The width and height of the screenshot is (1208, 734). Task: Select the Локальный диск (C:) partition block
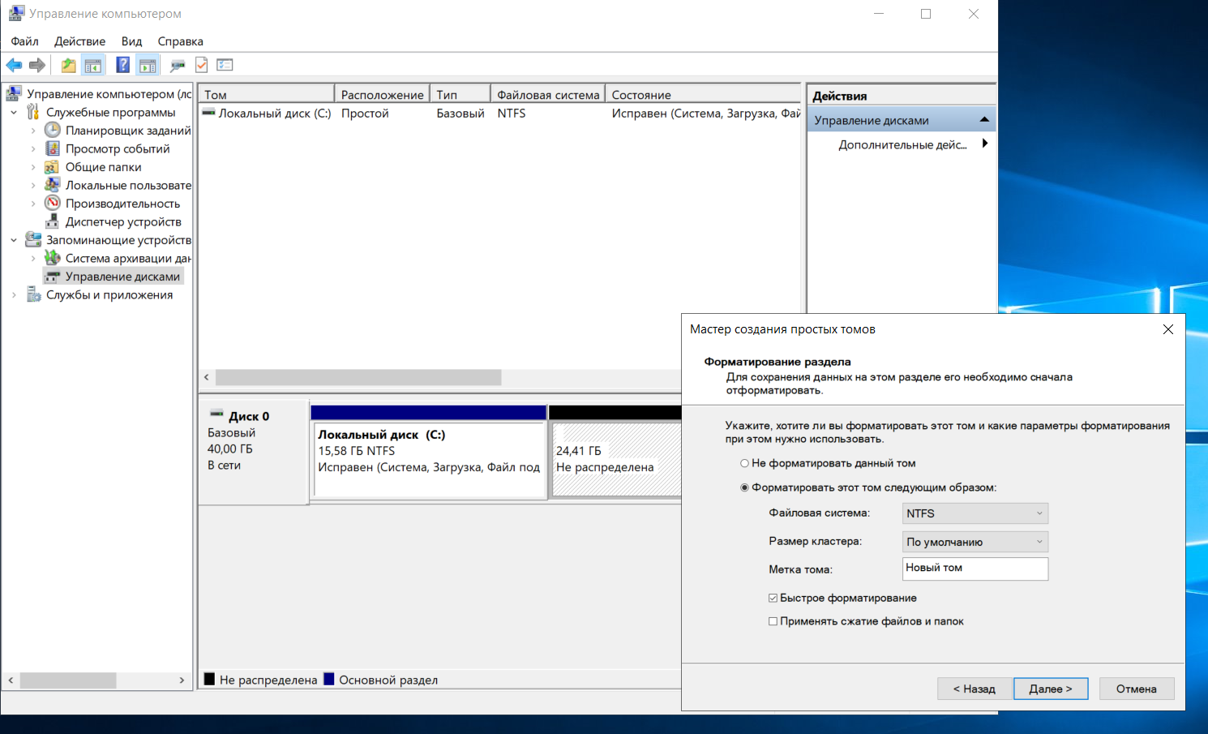pyautogui.click(x=428, y=452)
